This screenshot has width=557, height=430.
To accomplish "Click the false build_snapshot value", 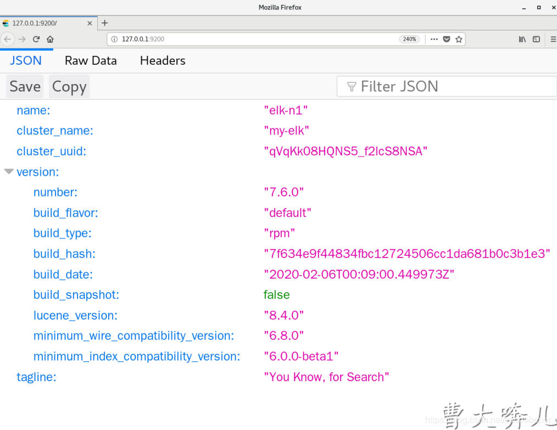I will pyautogui.click(x=277, y=295).
